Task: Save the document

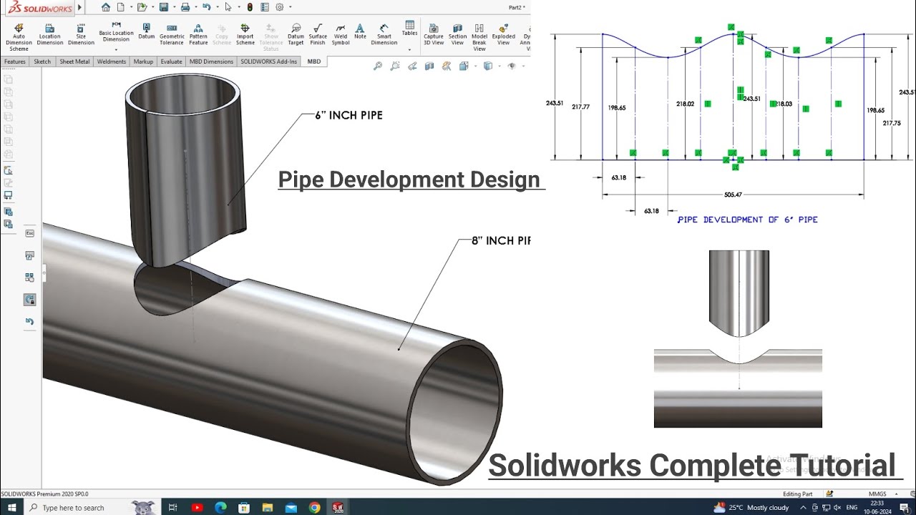Action: [164, 7]
